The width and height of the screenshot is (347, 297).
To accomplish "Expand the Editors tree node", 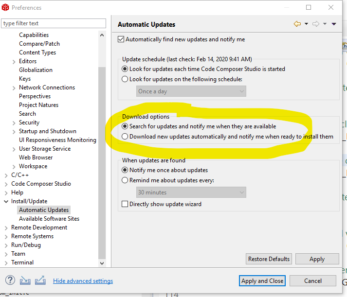I will 14,62.
